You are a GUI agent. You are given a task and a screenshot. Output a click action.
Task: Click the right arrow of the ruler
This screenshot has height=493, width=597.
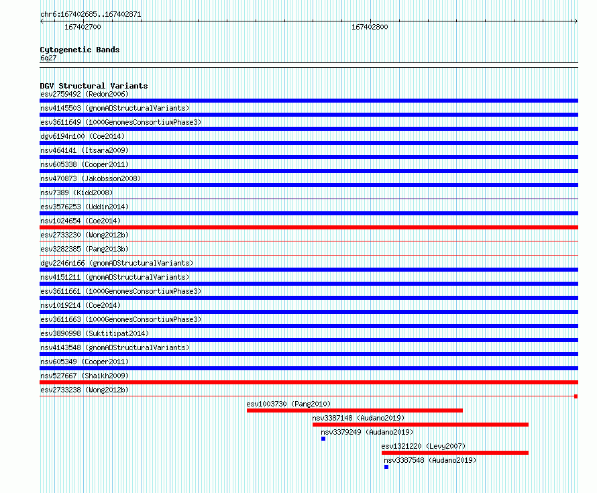(x=576, y=21)
